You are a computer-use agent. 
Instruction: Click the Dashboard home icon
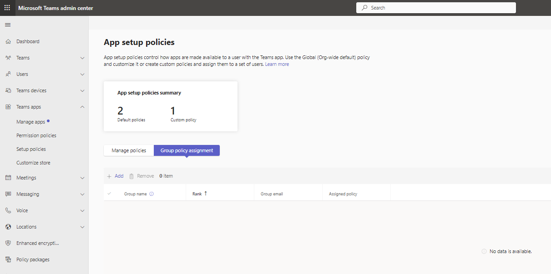(x=8, y=41)
